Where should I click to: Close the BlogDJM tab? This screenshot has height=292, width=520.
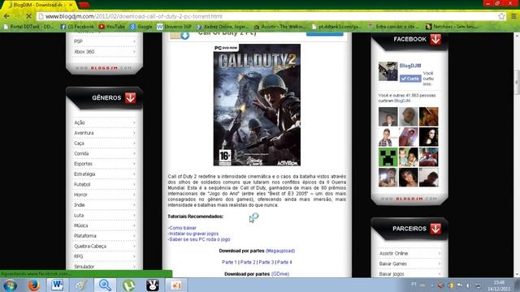[x=71, y=5]
